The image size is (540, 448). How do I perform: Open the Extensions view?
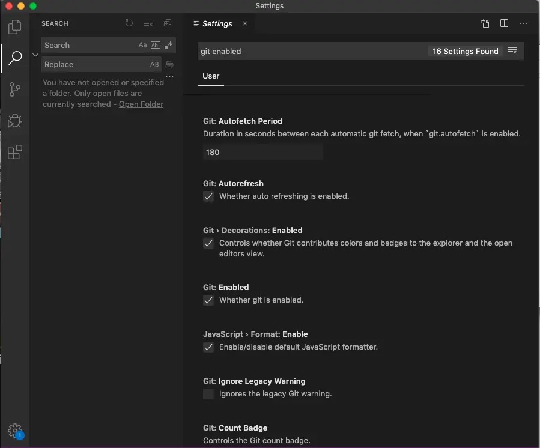(15, 153)
